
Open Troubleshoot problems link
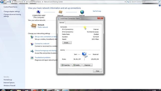(43, 57)
